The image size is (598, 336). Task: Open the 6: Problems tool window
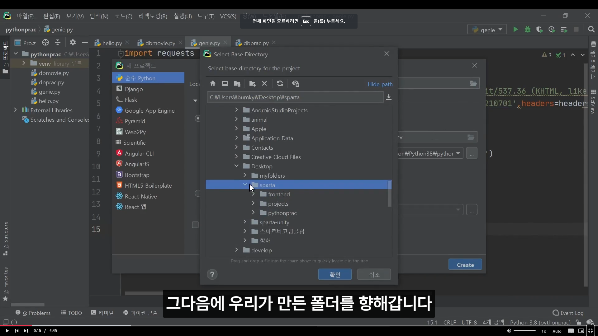[x=33, y=313]
